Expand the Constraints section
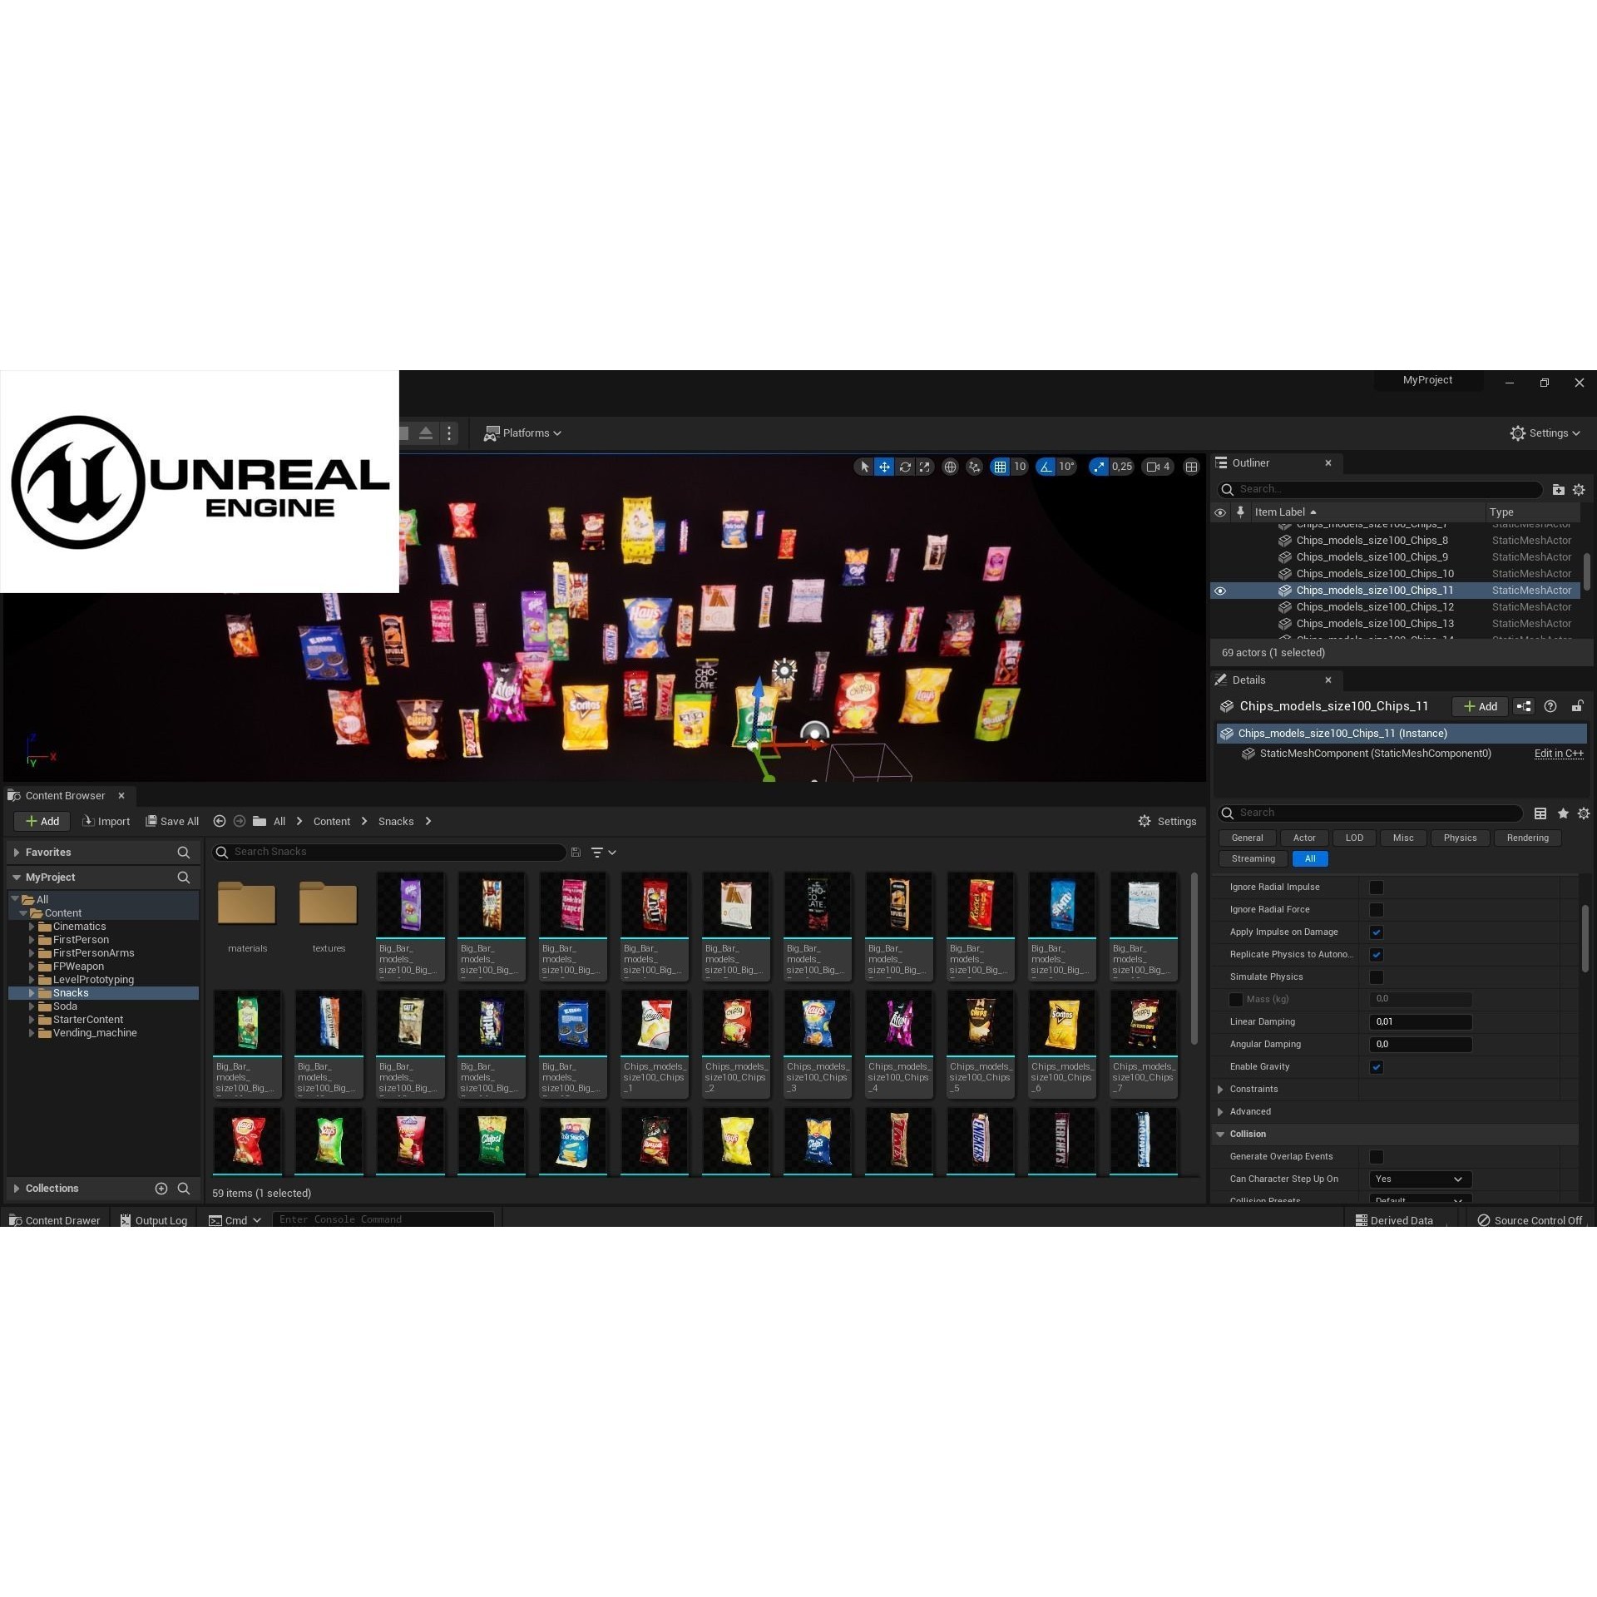The height and width of the screenshot is (1597, 1597). coord(1220,1090)
